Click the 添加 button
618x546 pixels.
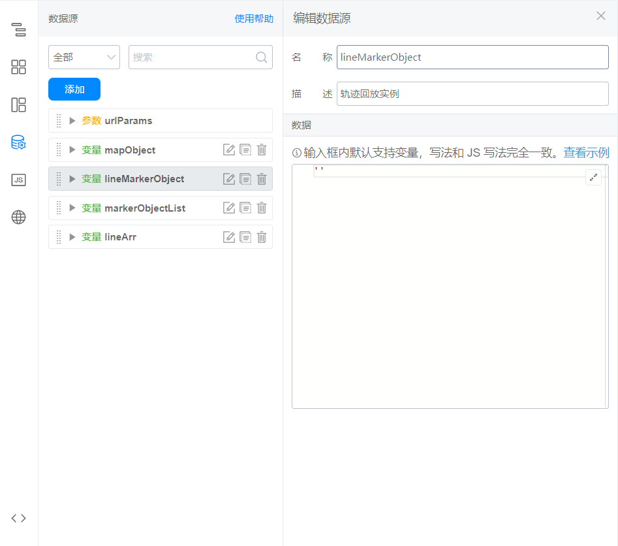pos(74,89)
